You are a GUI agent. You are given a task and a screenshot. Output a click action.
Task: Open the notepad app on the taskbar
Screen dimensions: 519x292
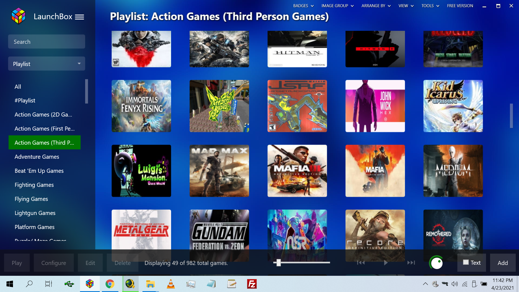point(232,284)
